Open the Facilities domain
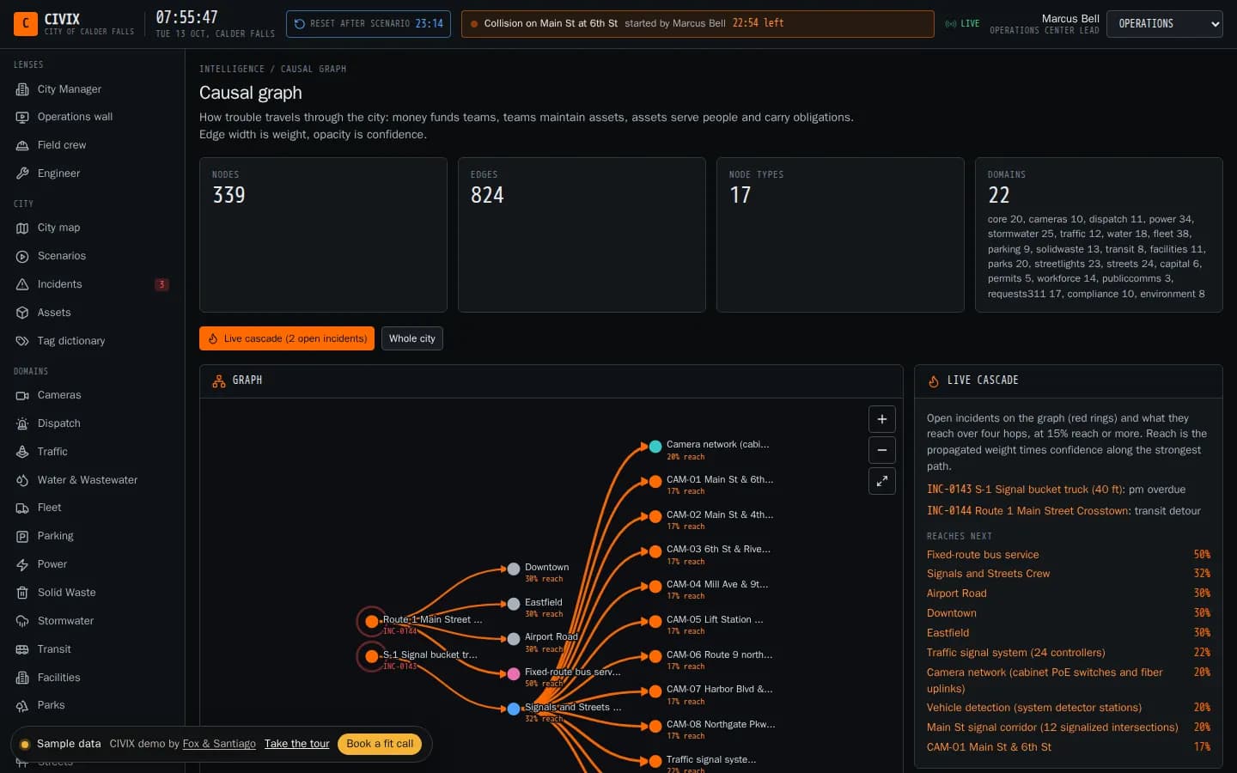Screen dimensions: 1237x773 tap(92, 678)
